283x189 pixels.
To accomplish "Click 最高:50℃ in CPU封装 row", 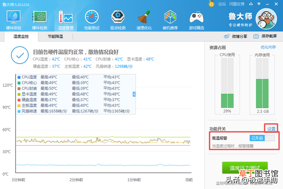I will click(x=49, y=89).
